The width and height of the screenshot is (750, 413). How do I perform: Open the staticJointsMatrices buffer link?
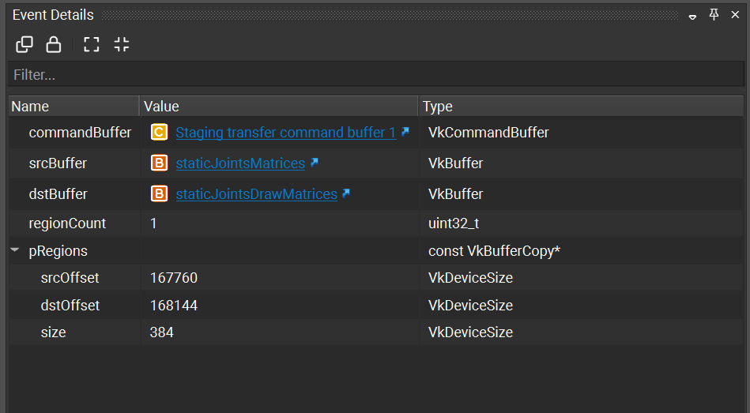239,163
